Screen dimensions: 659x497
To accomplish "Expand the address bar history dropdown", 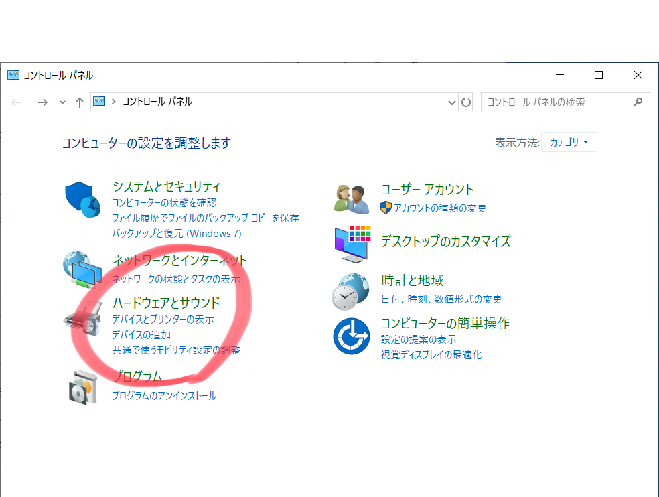I will (451, 102).
